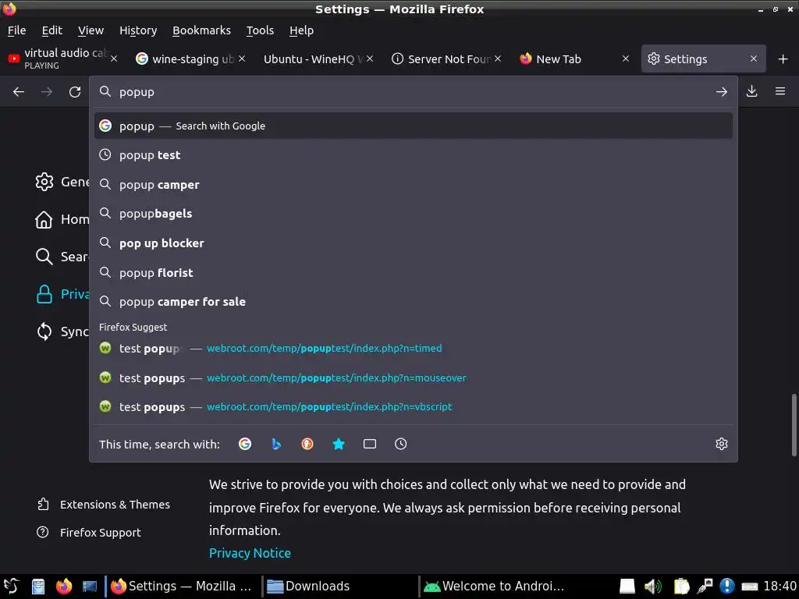The width and height of the screenshot is (799, 599).
Task: Open the General settings category
Action: coord(61,182)
